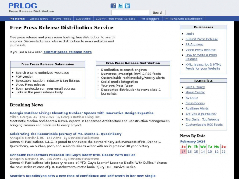Open For Bloggers menu item

(150, 19)
